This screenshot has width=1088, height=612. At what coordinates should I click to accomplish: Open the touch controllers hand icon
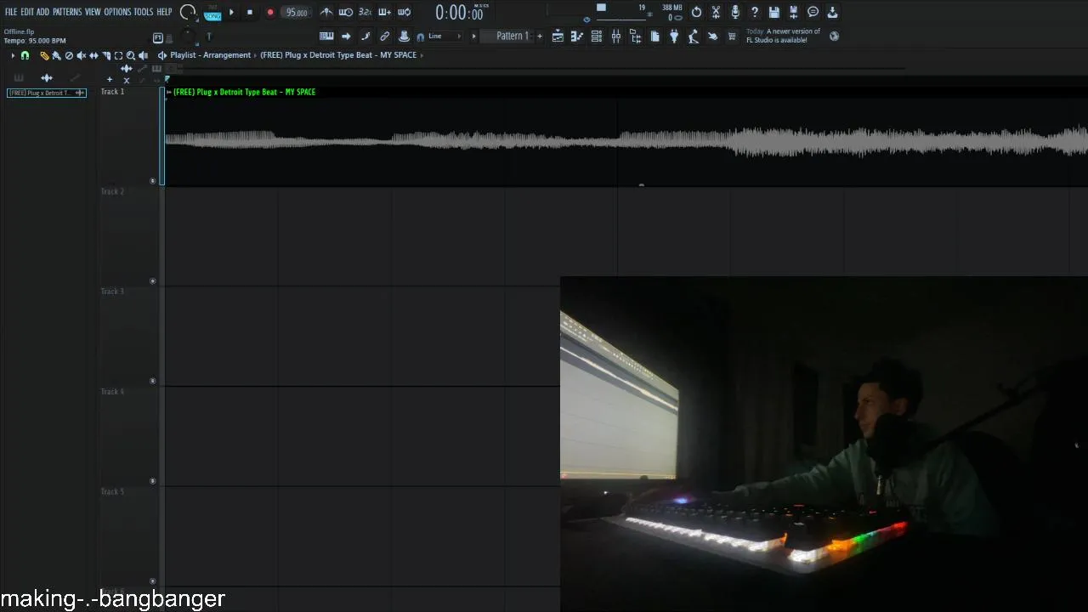712,36
